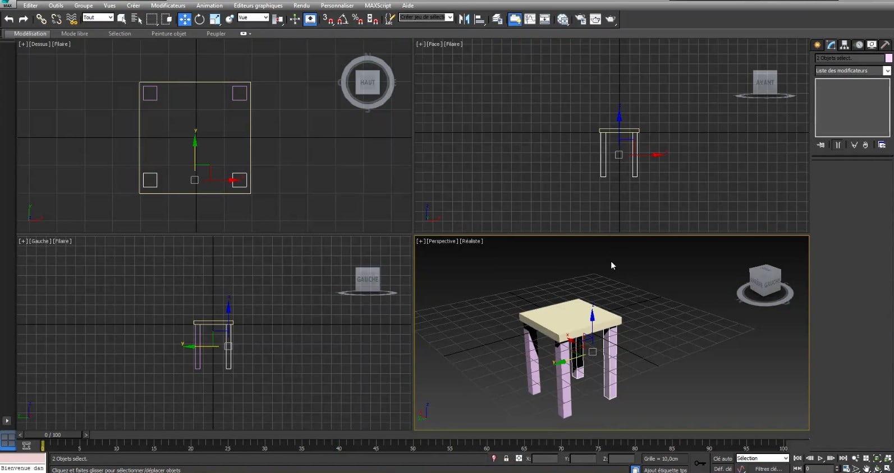Toggle the Angle Snap
Viewport: 894px width, 473px height.
[x=343, y=19]
